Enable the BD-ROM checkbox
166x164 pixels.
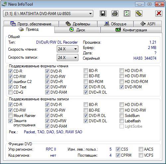point(86,82)
